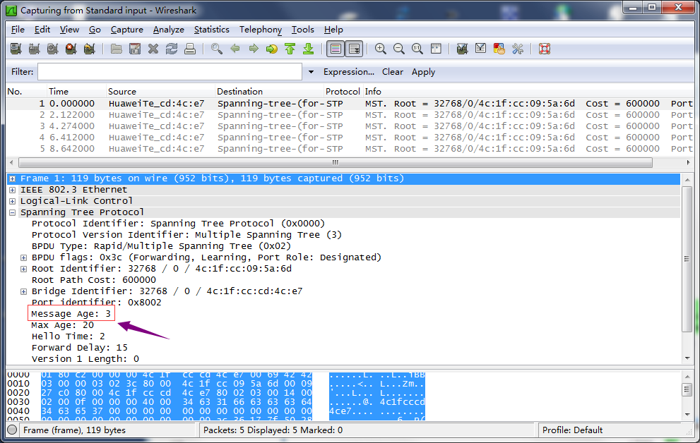Zoom out on packet text
The width and height of the screenshot is (700, 443).
point(399,49)
